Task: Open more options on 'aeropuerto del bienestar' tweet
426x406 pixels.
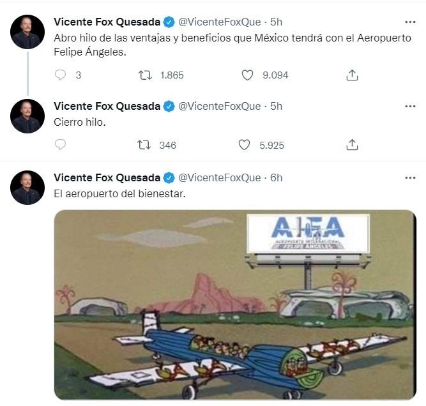Action: 410,177
